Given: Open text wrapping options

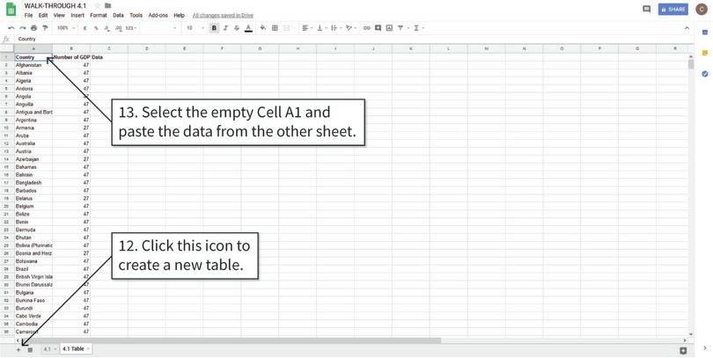Looking at the screenshot, I should [x=335, y=28].
